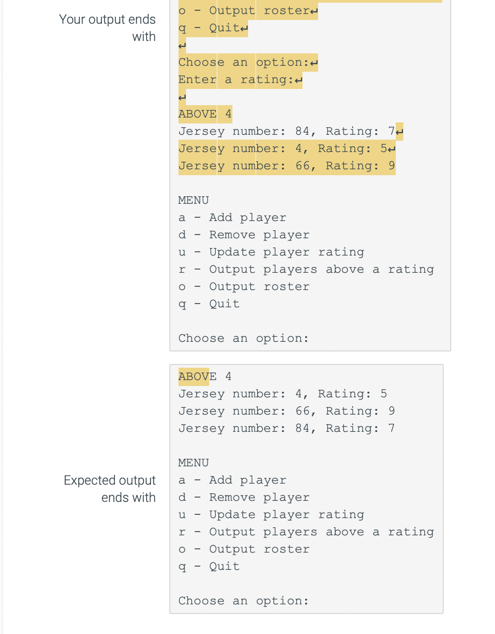Select "d - Remove player" in expected output
The width and height of the screenshot is (495, 634).
click(244, 497)
